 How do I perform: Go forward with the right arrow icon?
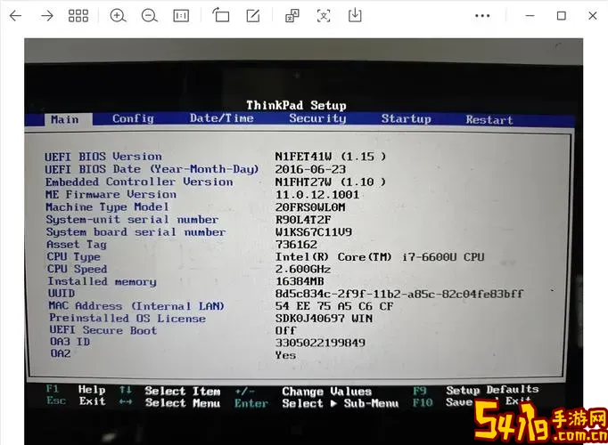(x=47, y=16)
